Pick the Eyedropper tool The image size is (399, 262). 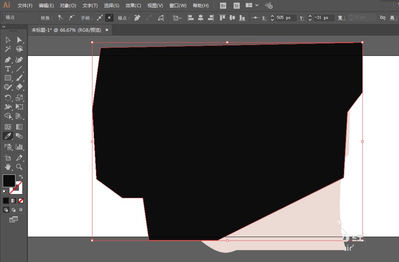click(x=8, y=136)
